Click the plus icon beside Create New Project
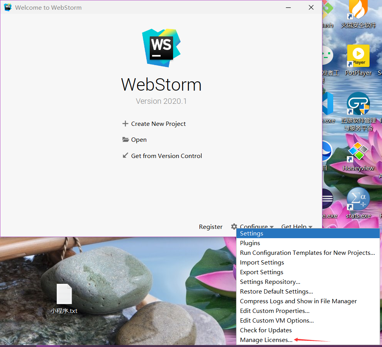382x347 pixels. tap(125, 124)
